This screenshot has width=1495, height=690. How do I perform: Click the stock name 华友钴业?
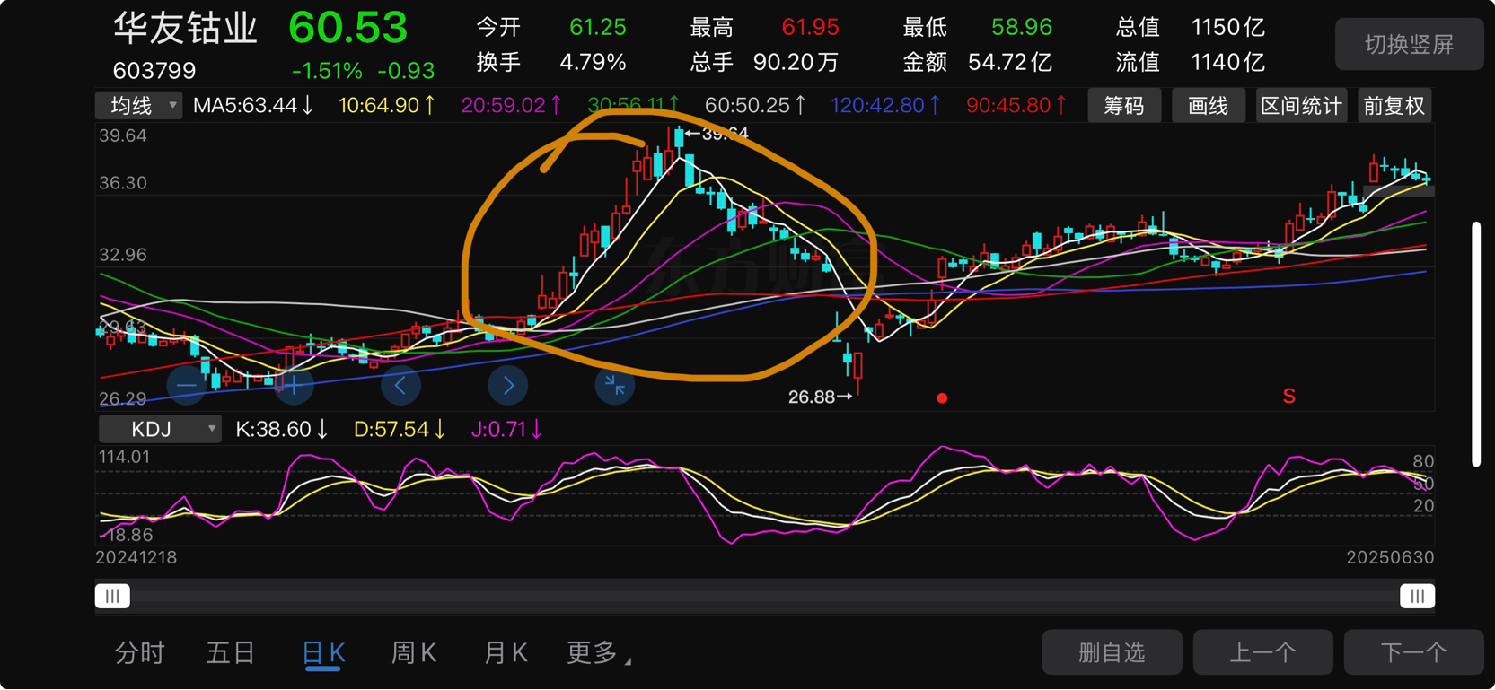186,29
